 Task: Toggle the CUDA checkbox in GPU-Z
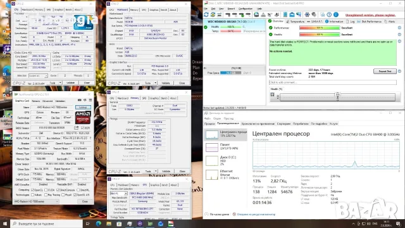click(x=46, y=190)
